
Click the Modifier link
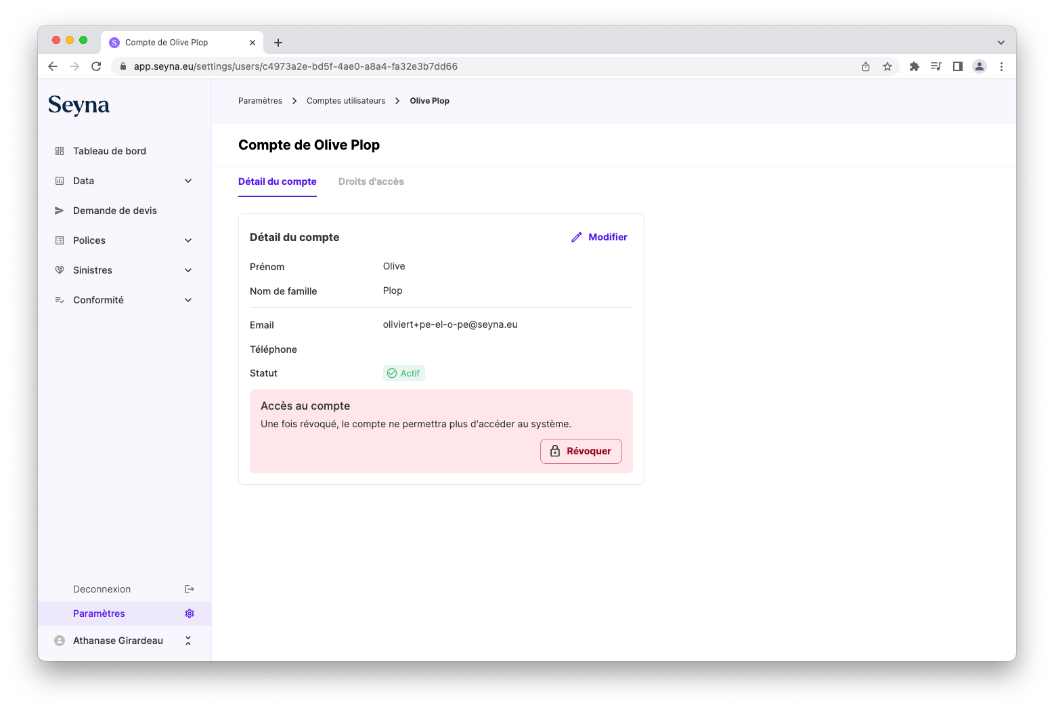coord(599,237)
